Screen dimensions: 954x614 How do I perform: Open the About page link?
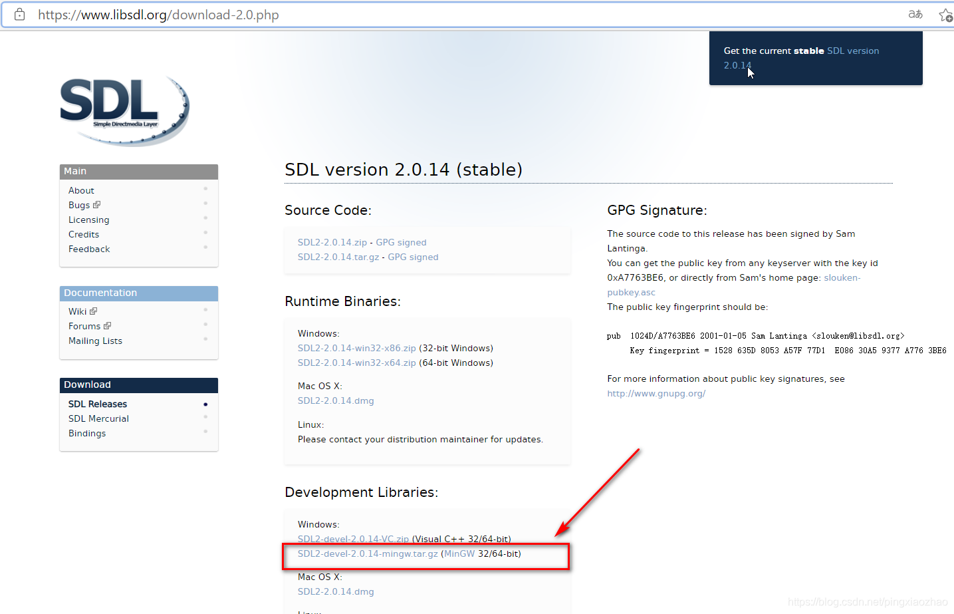tap(81, 190)
